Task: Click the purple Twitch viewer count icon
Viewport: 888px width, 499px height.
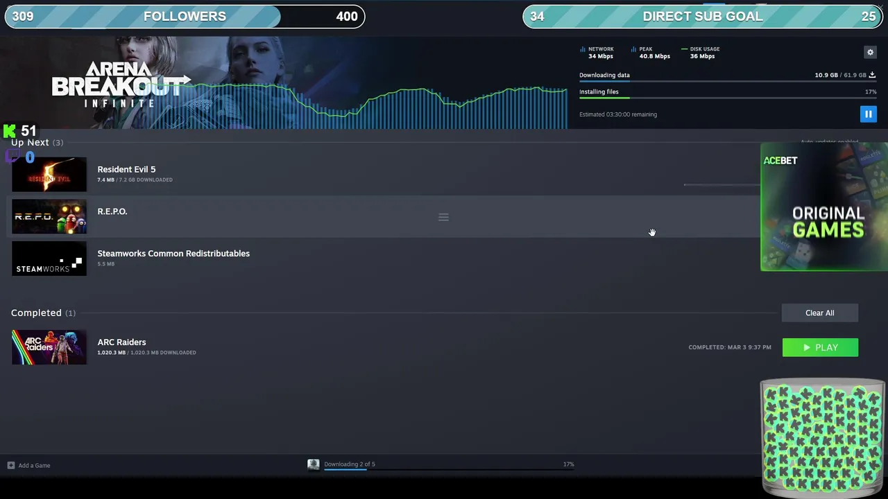Action: coord(12,157)
